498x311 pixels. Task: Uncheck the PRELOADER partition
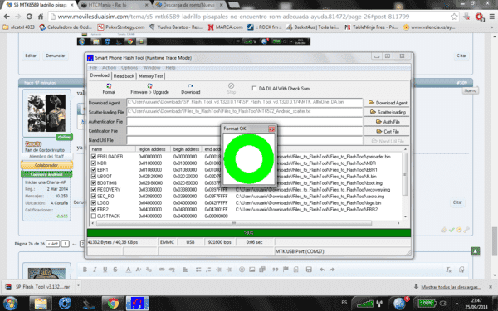pos(93,157)
